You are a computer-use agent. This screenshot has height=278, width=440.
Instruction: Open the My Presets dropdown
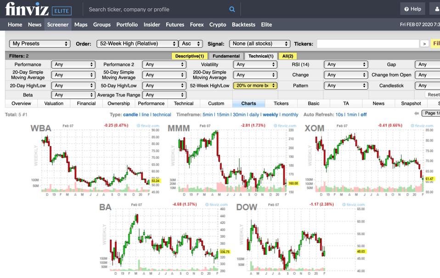[39, 44]
